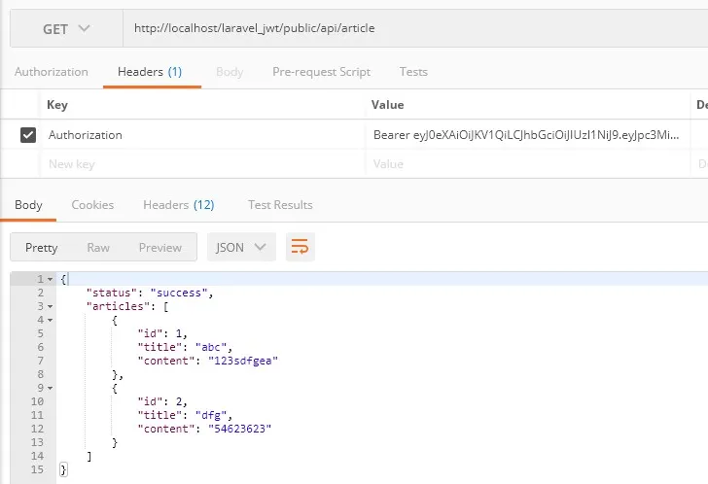Click the New key input field
Screen dimensions: 708x484
coord(195,164)
